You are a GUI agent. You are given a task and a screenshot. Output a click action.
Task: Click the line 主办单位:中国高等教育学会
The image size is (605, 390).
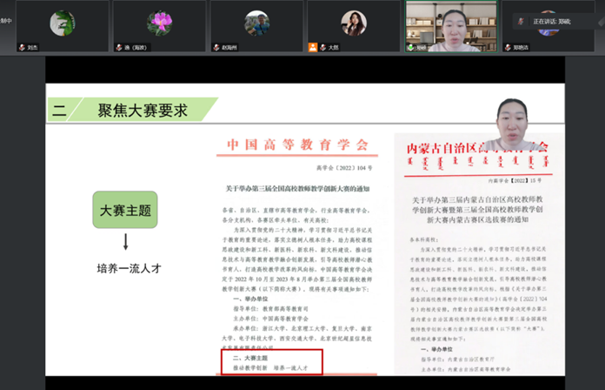(x=270, y=319)
